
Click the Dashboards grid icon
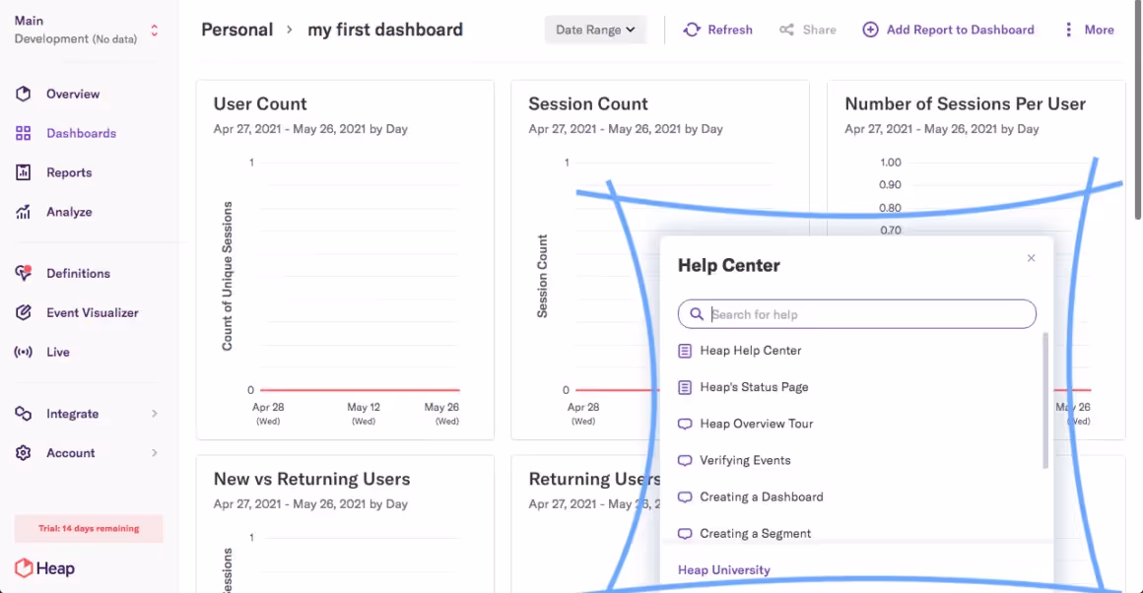[24, 133]
